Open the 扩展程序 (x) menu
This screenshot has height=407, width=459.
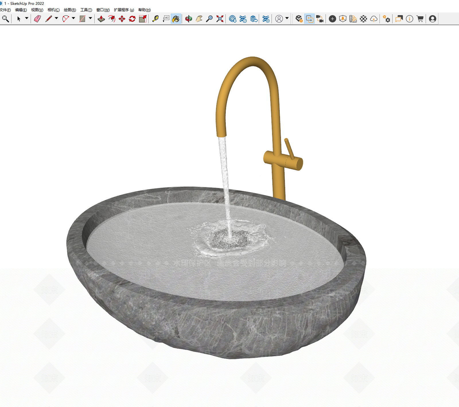coord(124,10)
